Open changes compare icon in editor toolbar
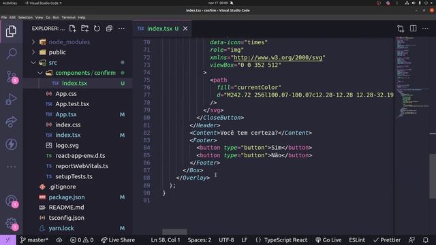The width and height of the screenshot is (436, 245). (x=401, y=29)
